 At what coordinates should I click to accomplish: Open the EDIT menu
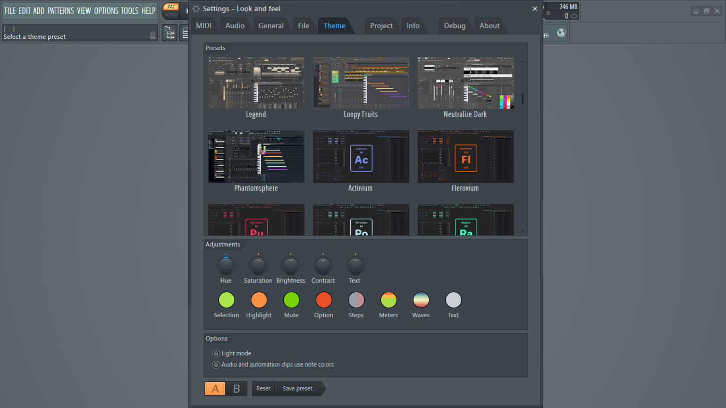coord(24,11)
